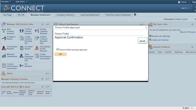This screenshot has width=196, height=110.
Task: Click the Position column header
Action: pos(152,52)
